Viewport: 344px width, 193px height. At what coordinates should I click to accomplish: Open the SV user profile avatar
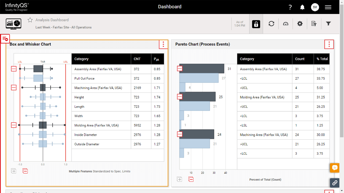pyautogui.click(x=315, y=7)
